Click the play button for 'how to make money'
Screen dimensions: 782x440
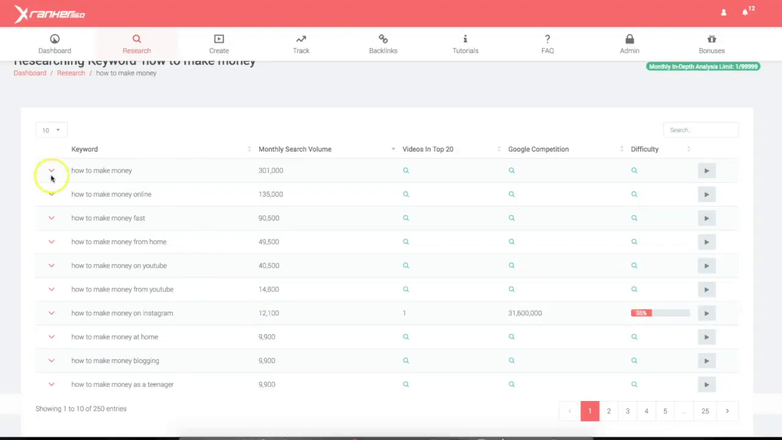pos(706,170)
